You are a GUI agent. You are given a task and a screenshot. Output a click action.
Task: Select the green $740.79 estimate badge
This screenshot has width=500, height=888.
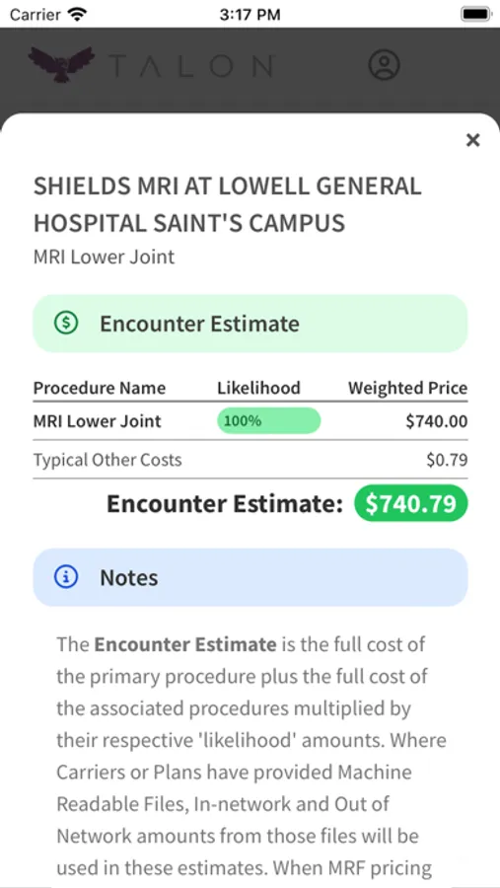411,503
